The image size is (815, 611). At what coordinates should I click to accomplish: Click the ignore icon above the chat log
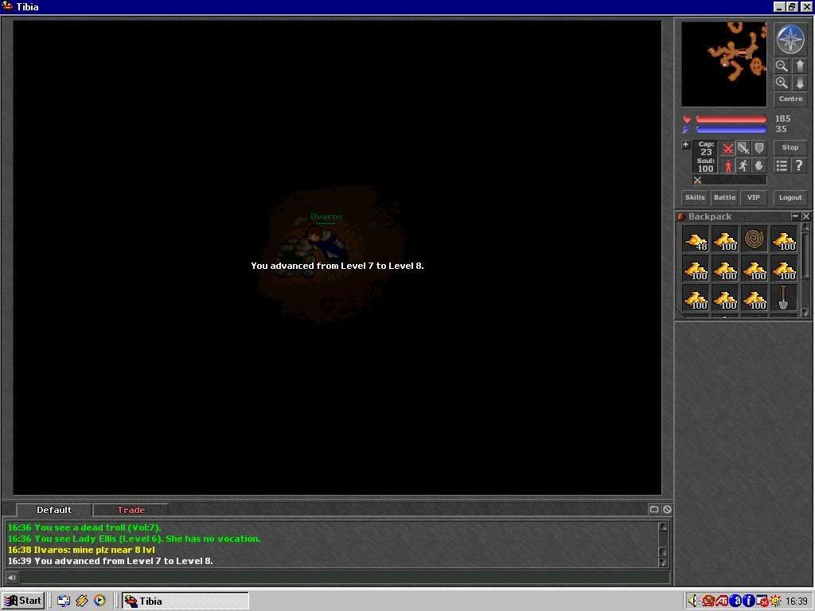667,510
